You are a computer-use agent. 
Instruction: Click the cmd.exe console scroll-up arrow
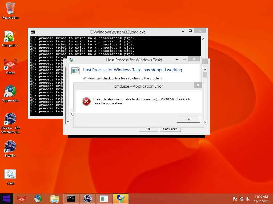point(203,39)
